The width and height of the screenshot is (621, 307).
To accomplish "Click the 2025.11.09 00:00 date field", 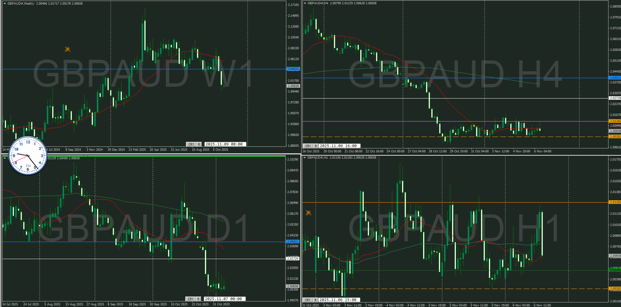I will pyautogui.click(x=225, y=144).
